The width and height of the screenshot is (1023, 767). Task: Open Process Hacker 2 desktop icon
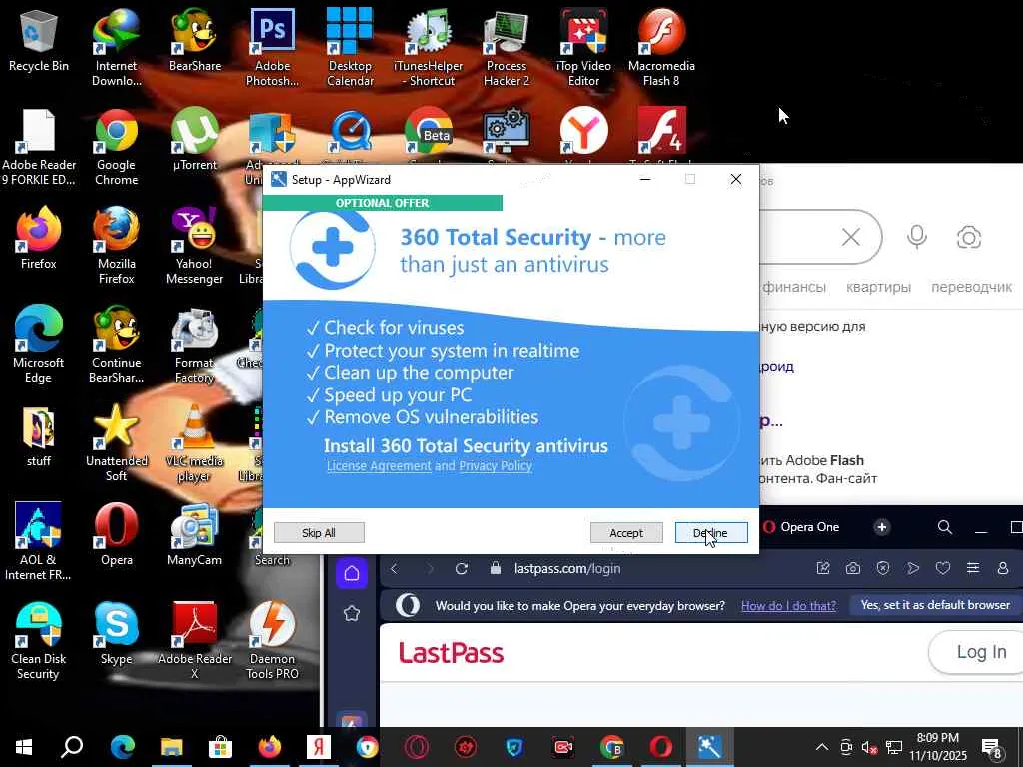pyautogui.click(x=507, y=47)
